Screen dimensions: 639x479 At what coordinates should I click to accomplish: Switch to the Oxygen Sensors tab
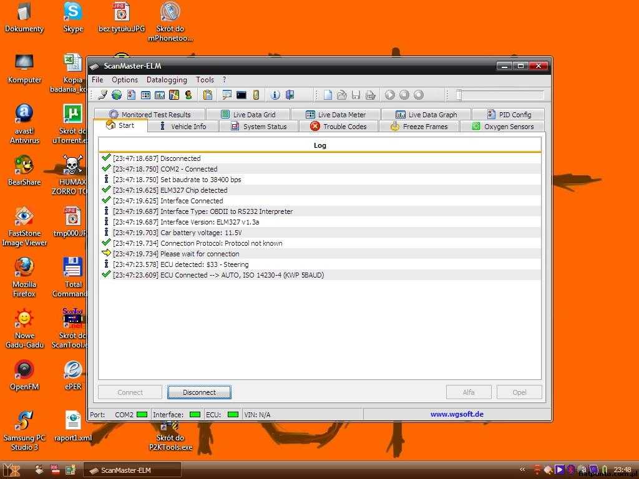coord(502,126)
